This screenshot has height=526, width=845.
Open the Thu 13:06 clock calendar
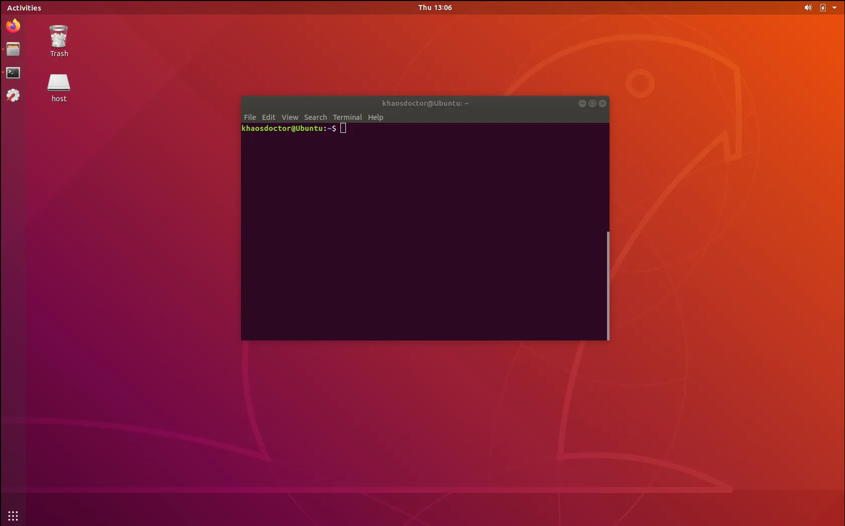point(435,8)
